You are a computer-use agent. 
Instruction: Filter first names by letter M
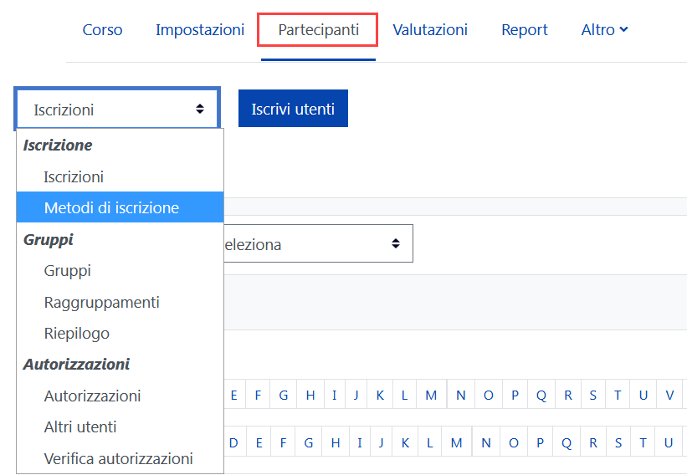[x=431, y=395]
